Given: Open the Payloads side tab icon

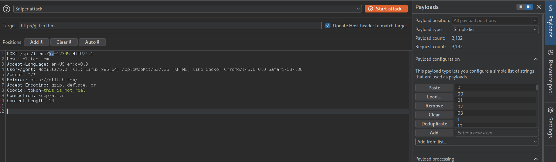Looking at the screenshot, I should tap(550, 8).
